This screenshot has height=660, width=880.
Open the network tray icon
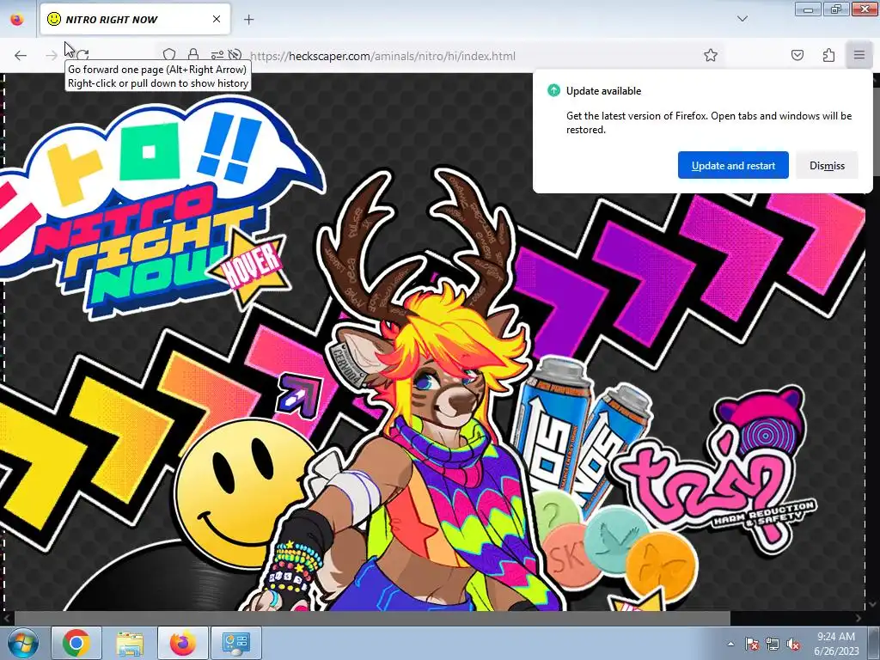coord(773,644)
